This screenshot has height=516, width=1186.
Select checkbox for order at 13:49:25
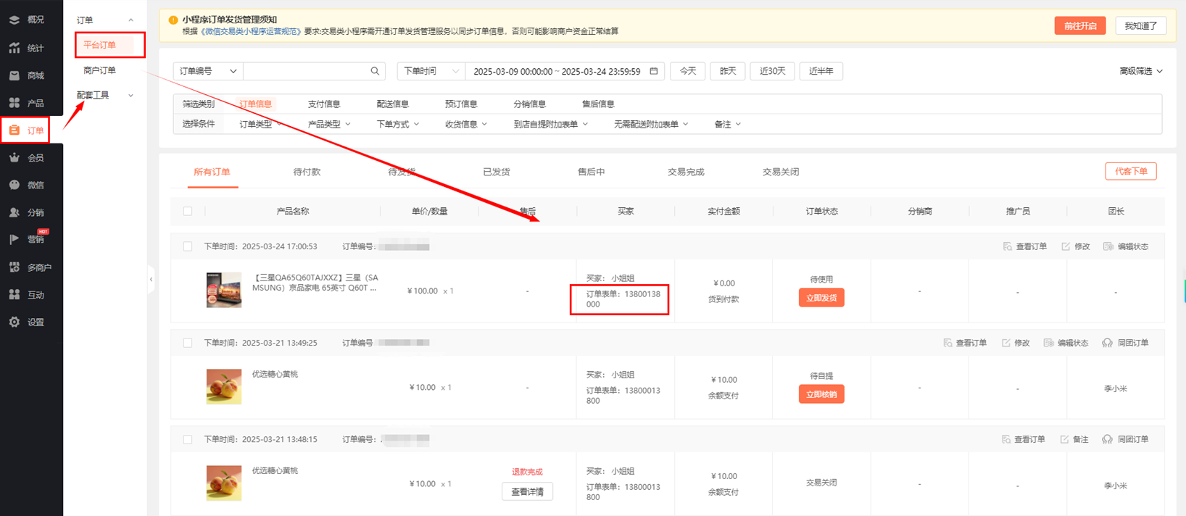click(188, 343)
